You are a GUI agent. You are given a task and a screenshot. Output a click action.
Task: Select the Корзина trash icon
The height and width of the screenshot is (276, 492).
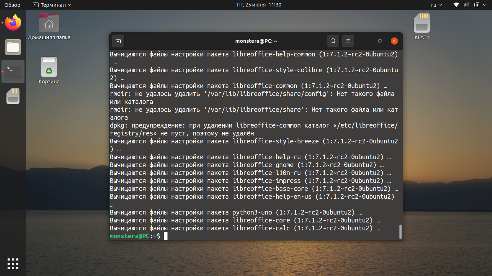click(x=49, y=71)
